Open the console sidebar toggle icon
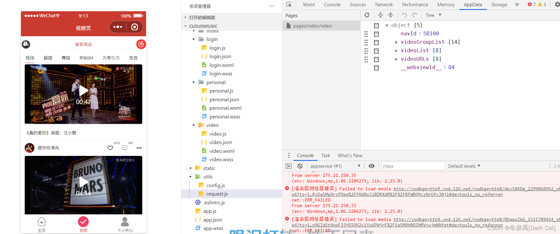Image resolution: width=560 pixels, height=234 pixels. click(289, 166)
